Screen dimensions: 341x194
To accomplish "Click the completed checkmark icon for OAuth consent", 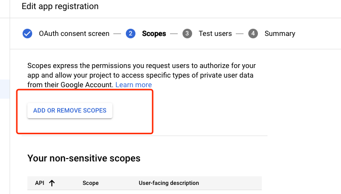I will tap(27, 34).
